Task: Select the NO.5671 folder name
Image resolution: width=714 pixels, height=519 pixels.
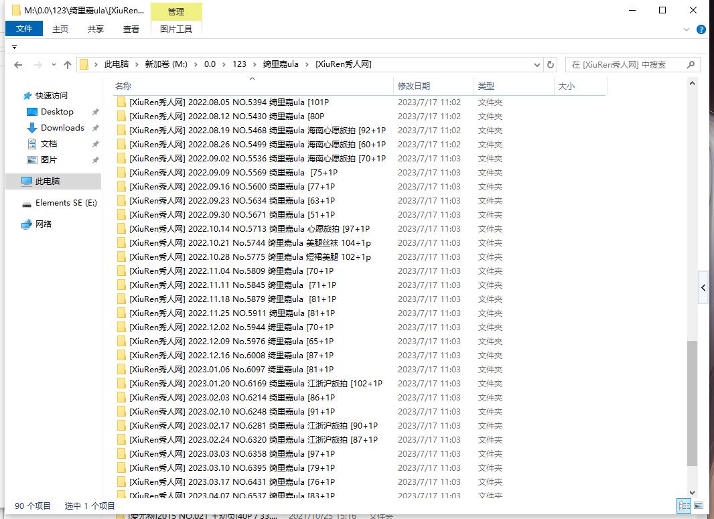Action: click(x=232, y=214)
